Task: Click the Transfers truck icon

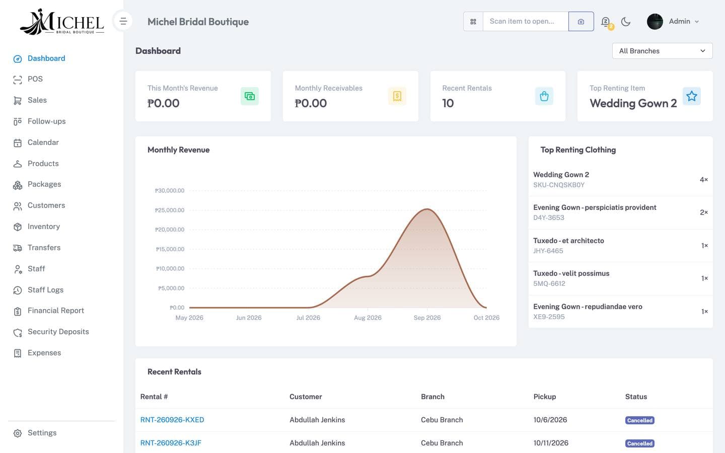Action: [18, 248]
